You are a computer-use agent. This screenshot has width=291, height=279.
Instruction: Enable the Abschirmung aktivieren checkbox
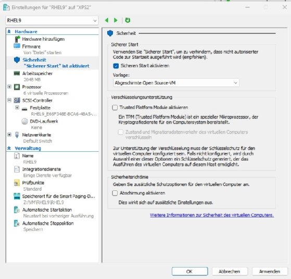pyautogui.click(x=115, y=193)
